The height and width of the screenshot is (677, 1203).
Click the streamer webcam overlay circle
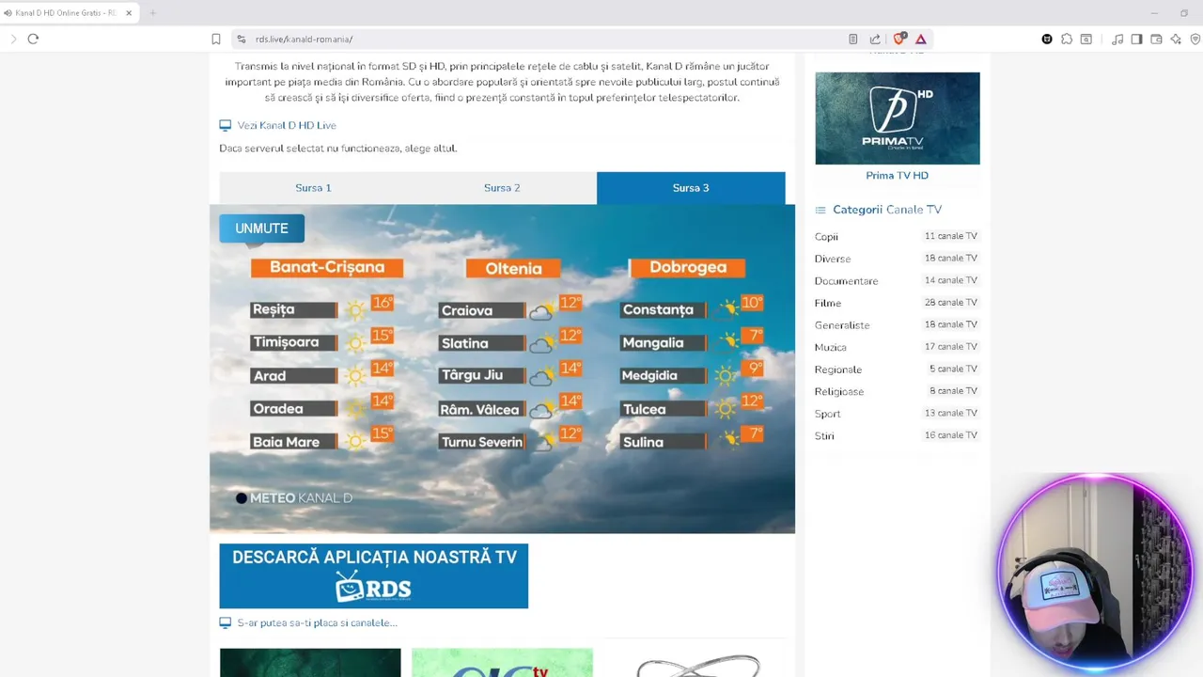click(1096, 573)
